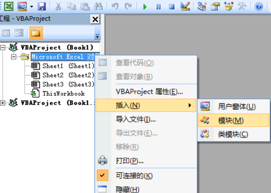Select Microsoft Excel objects folder item

point(65,57)
